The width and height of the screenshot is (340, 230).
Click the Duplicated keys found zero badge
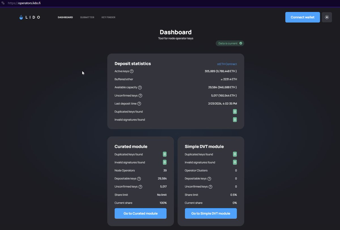[x=235, y=112]
